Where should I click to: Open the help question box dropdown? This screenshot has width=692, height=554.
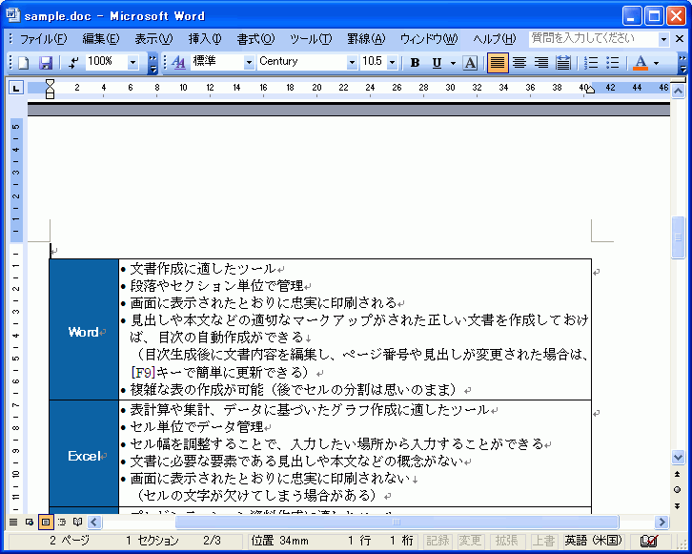pyautogui.click(x=663, y=39)
